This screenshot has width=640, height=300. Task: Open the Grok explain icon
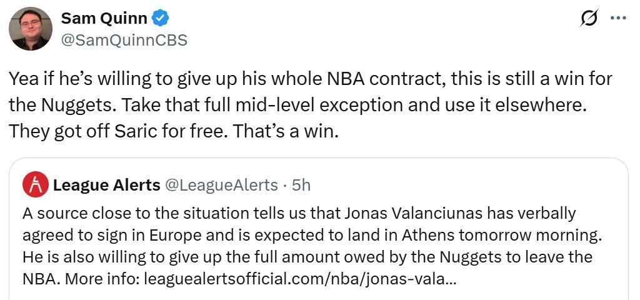(x=588, y=19)
